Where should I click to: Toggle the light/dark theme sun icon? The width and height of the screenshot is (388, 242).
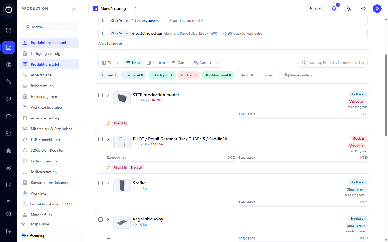click(363, 9)
